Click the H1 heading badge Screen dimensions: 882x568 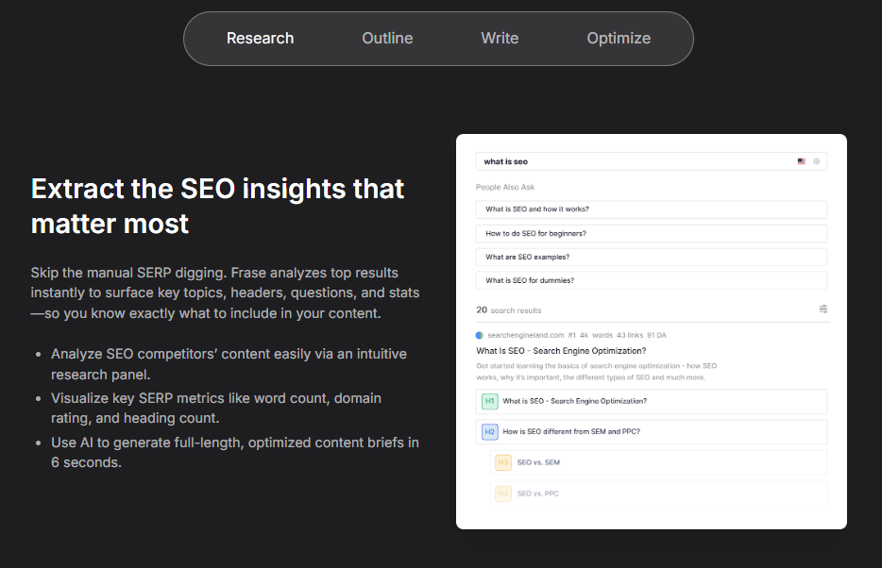490,401
